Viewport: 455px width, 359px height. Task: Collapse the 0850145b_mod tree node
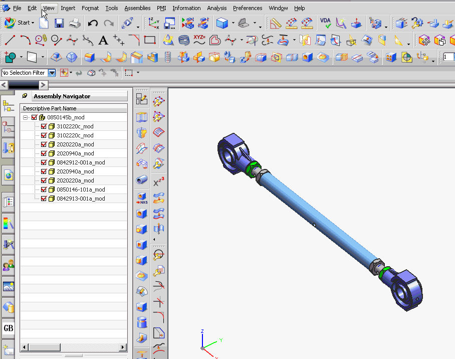click(x=26, y=117)
